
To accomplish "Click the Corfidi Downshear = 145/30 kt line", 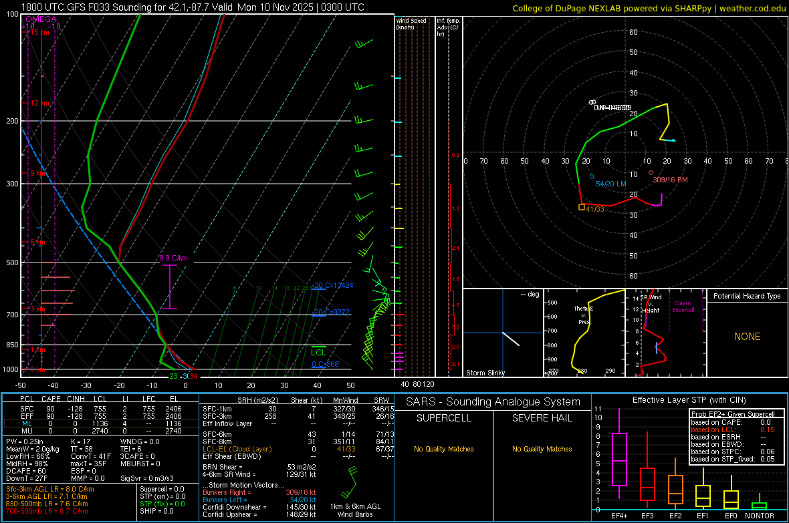I will (259, 507).
